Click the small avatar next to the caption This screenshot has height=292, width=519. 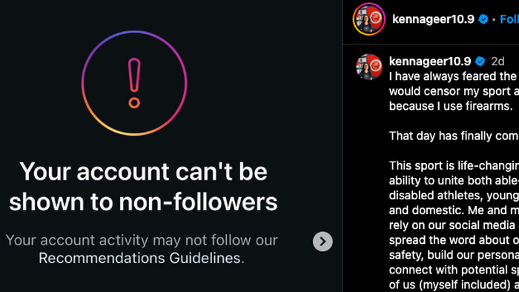(x=368, y=67)
